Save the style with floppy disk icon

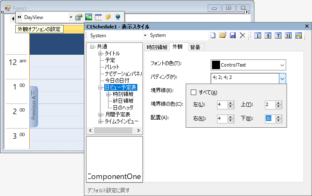coord(233,36)
